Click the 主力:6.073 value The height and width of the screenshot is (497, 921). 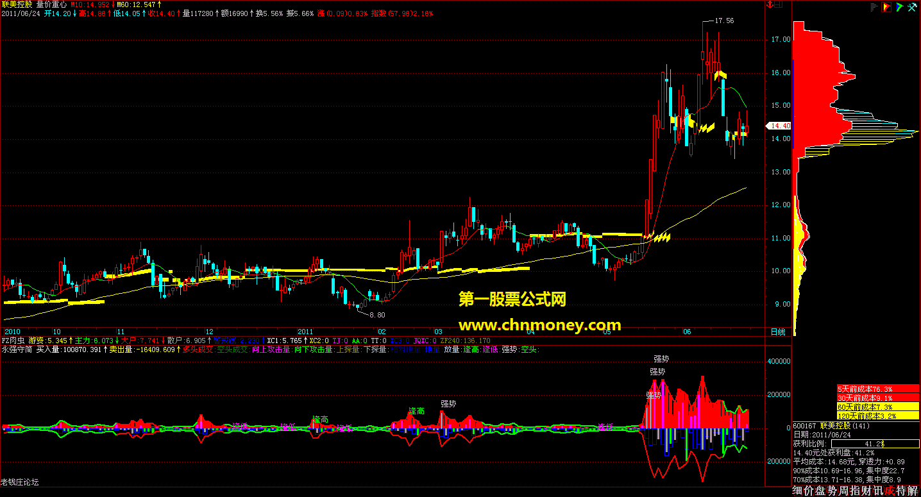tap(94, 341)
